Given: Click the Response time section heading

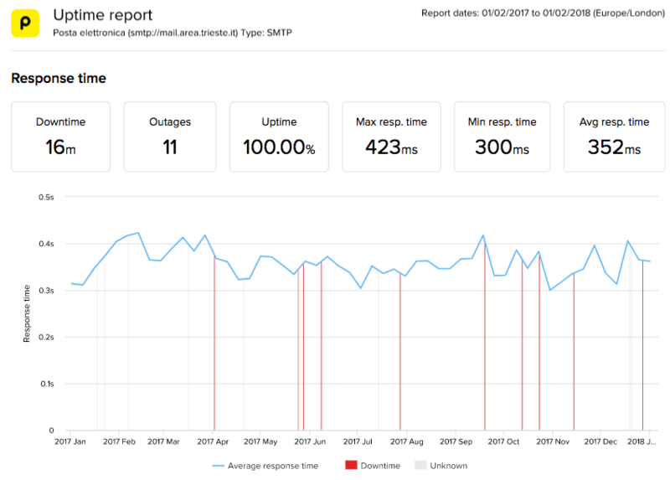Looking at the screenshot, I should coord(59,78).
